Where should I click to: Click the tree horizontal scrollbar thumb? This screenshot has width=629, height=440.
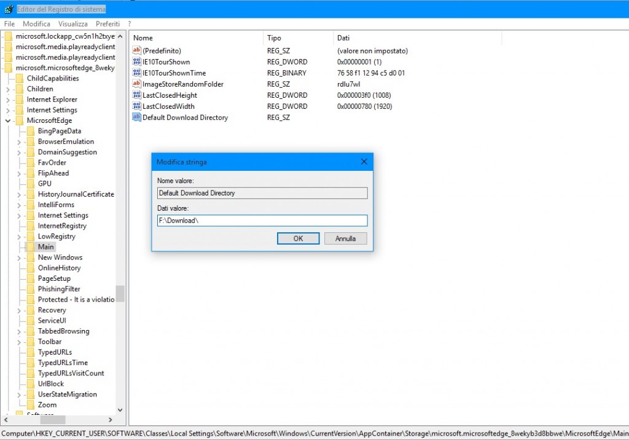pos(53,420)
